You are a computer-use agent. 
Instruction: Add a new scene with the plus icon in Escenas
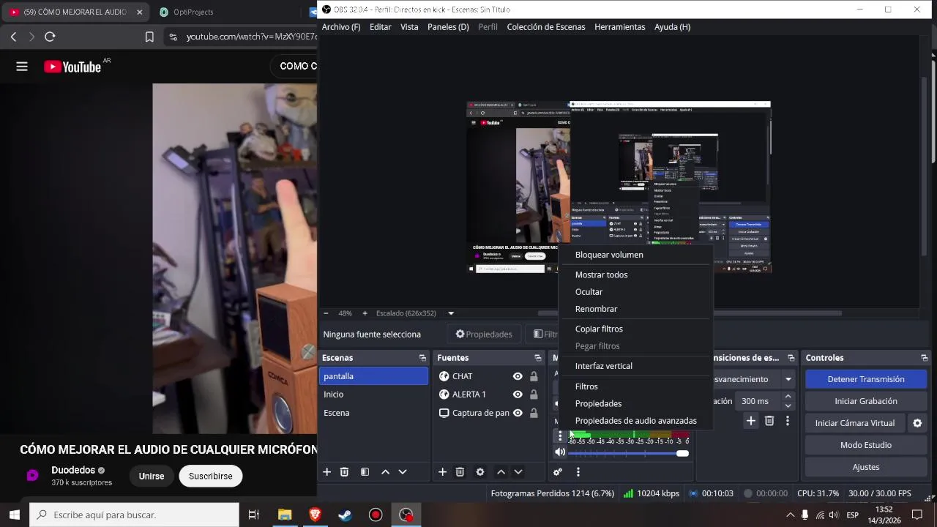327,472
